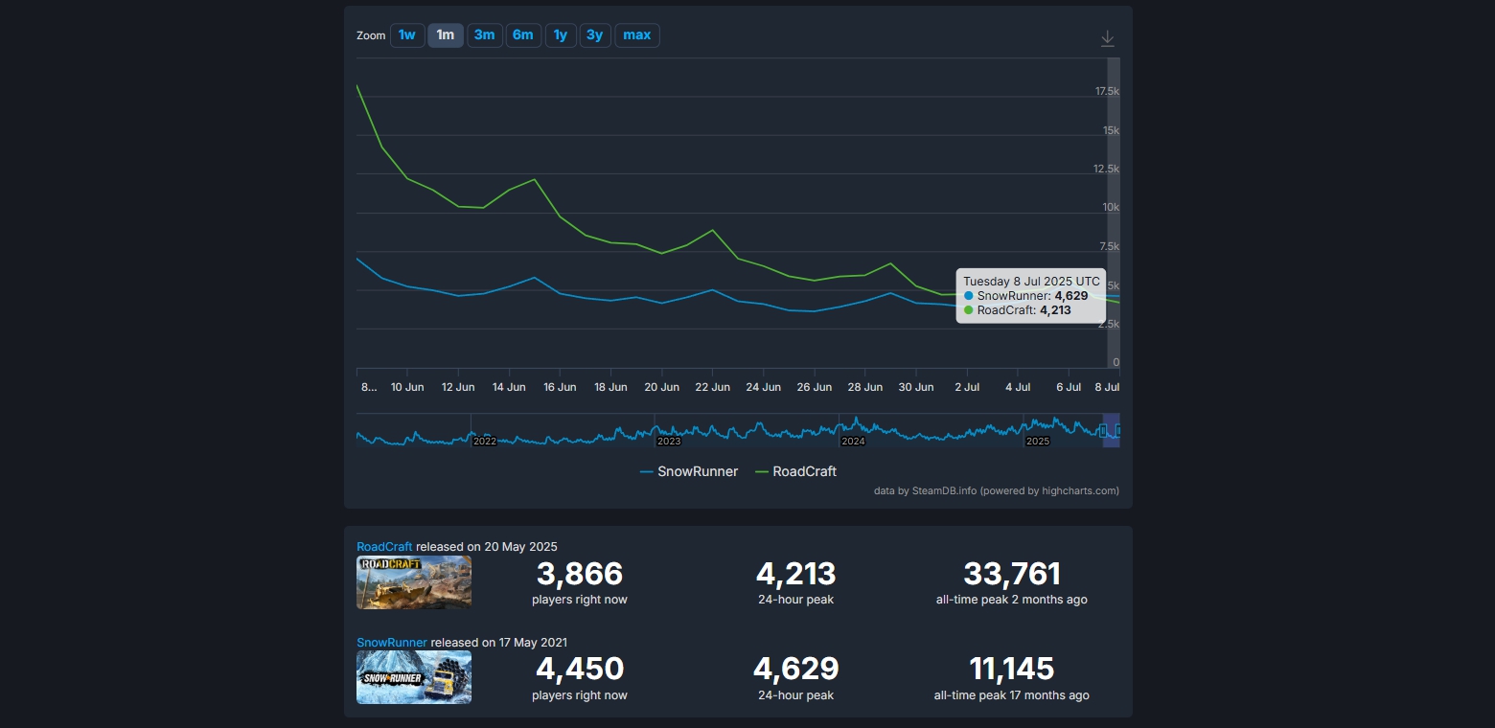
Task: Toggle RoadCraft series in legend
Action: point(796,471)
